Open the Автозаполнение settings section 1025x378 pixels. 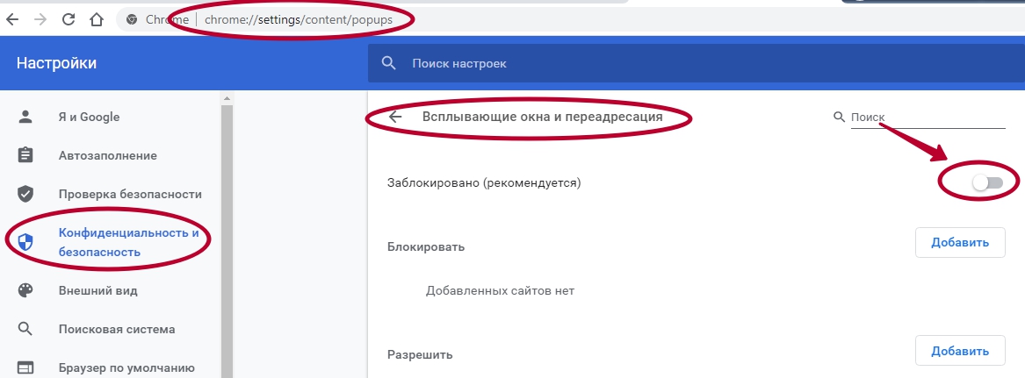(107, 156)
